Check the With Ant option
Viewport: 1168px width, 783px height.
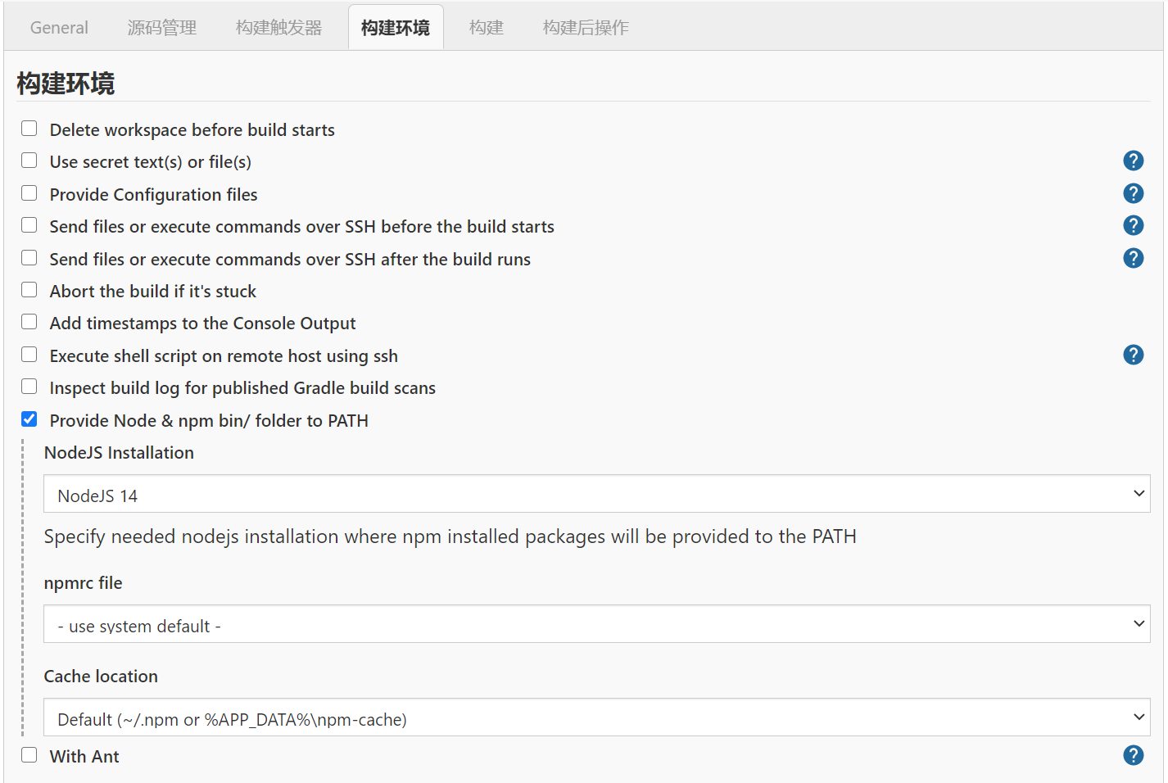click(x=29, y=755)
